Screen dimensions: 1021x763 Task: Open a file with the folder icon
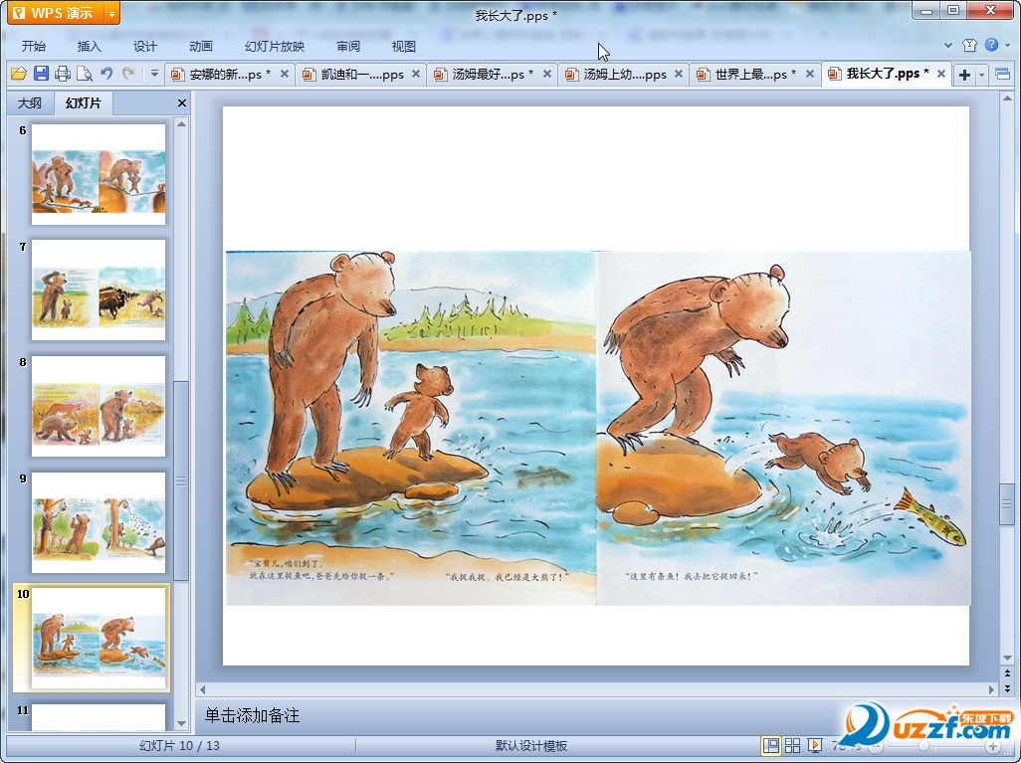(x=18, y=75)
